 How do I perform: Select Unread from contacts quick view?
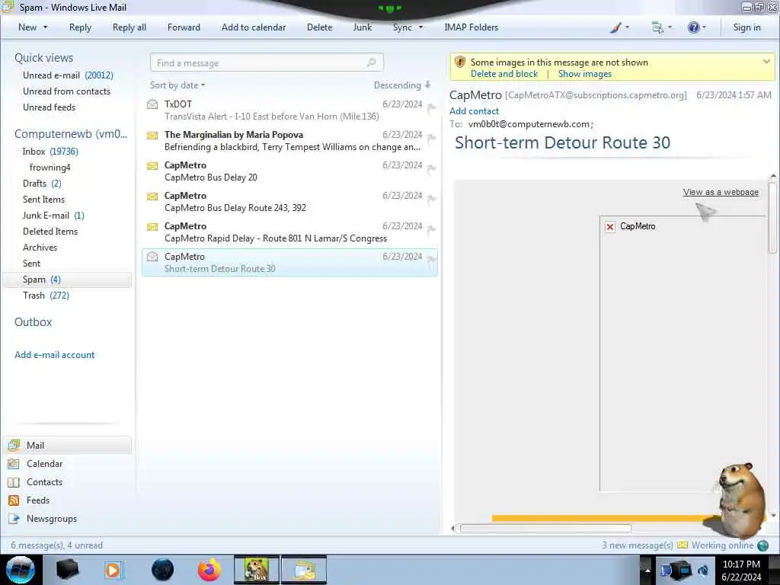[x=67, y=91]
